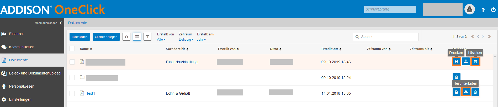Open the user profile avatar
Image resolution: width=498 pixels, height=107 pixels.
470,9
